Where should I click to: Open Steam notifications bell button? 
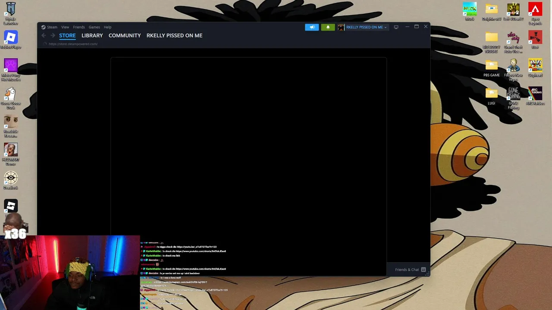[328, 27]
